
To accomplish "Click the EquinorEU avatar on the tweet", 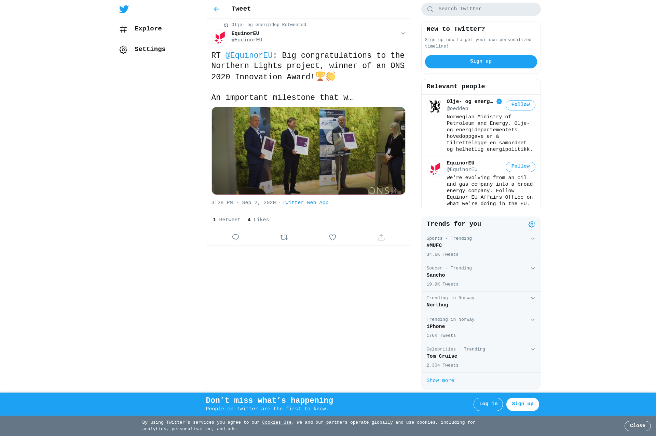I will 220,37.
